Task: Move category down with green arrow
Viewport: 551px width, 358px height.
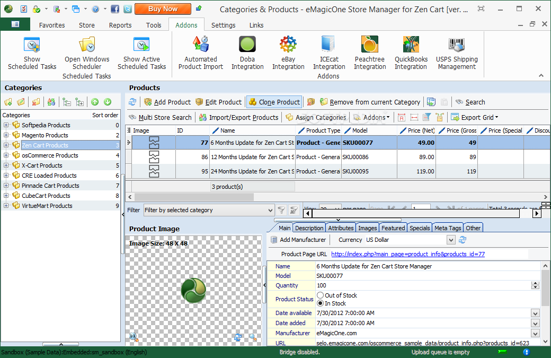Action: coord(108,102)
